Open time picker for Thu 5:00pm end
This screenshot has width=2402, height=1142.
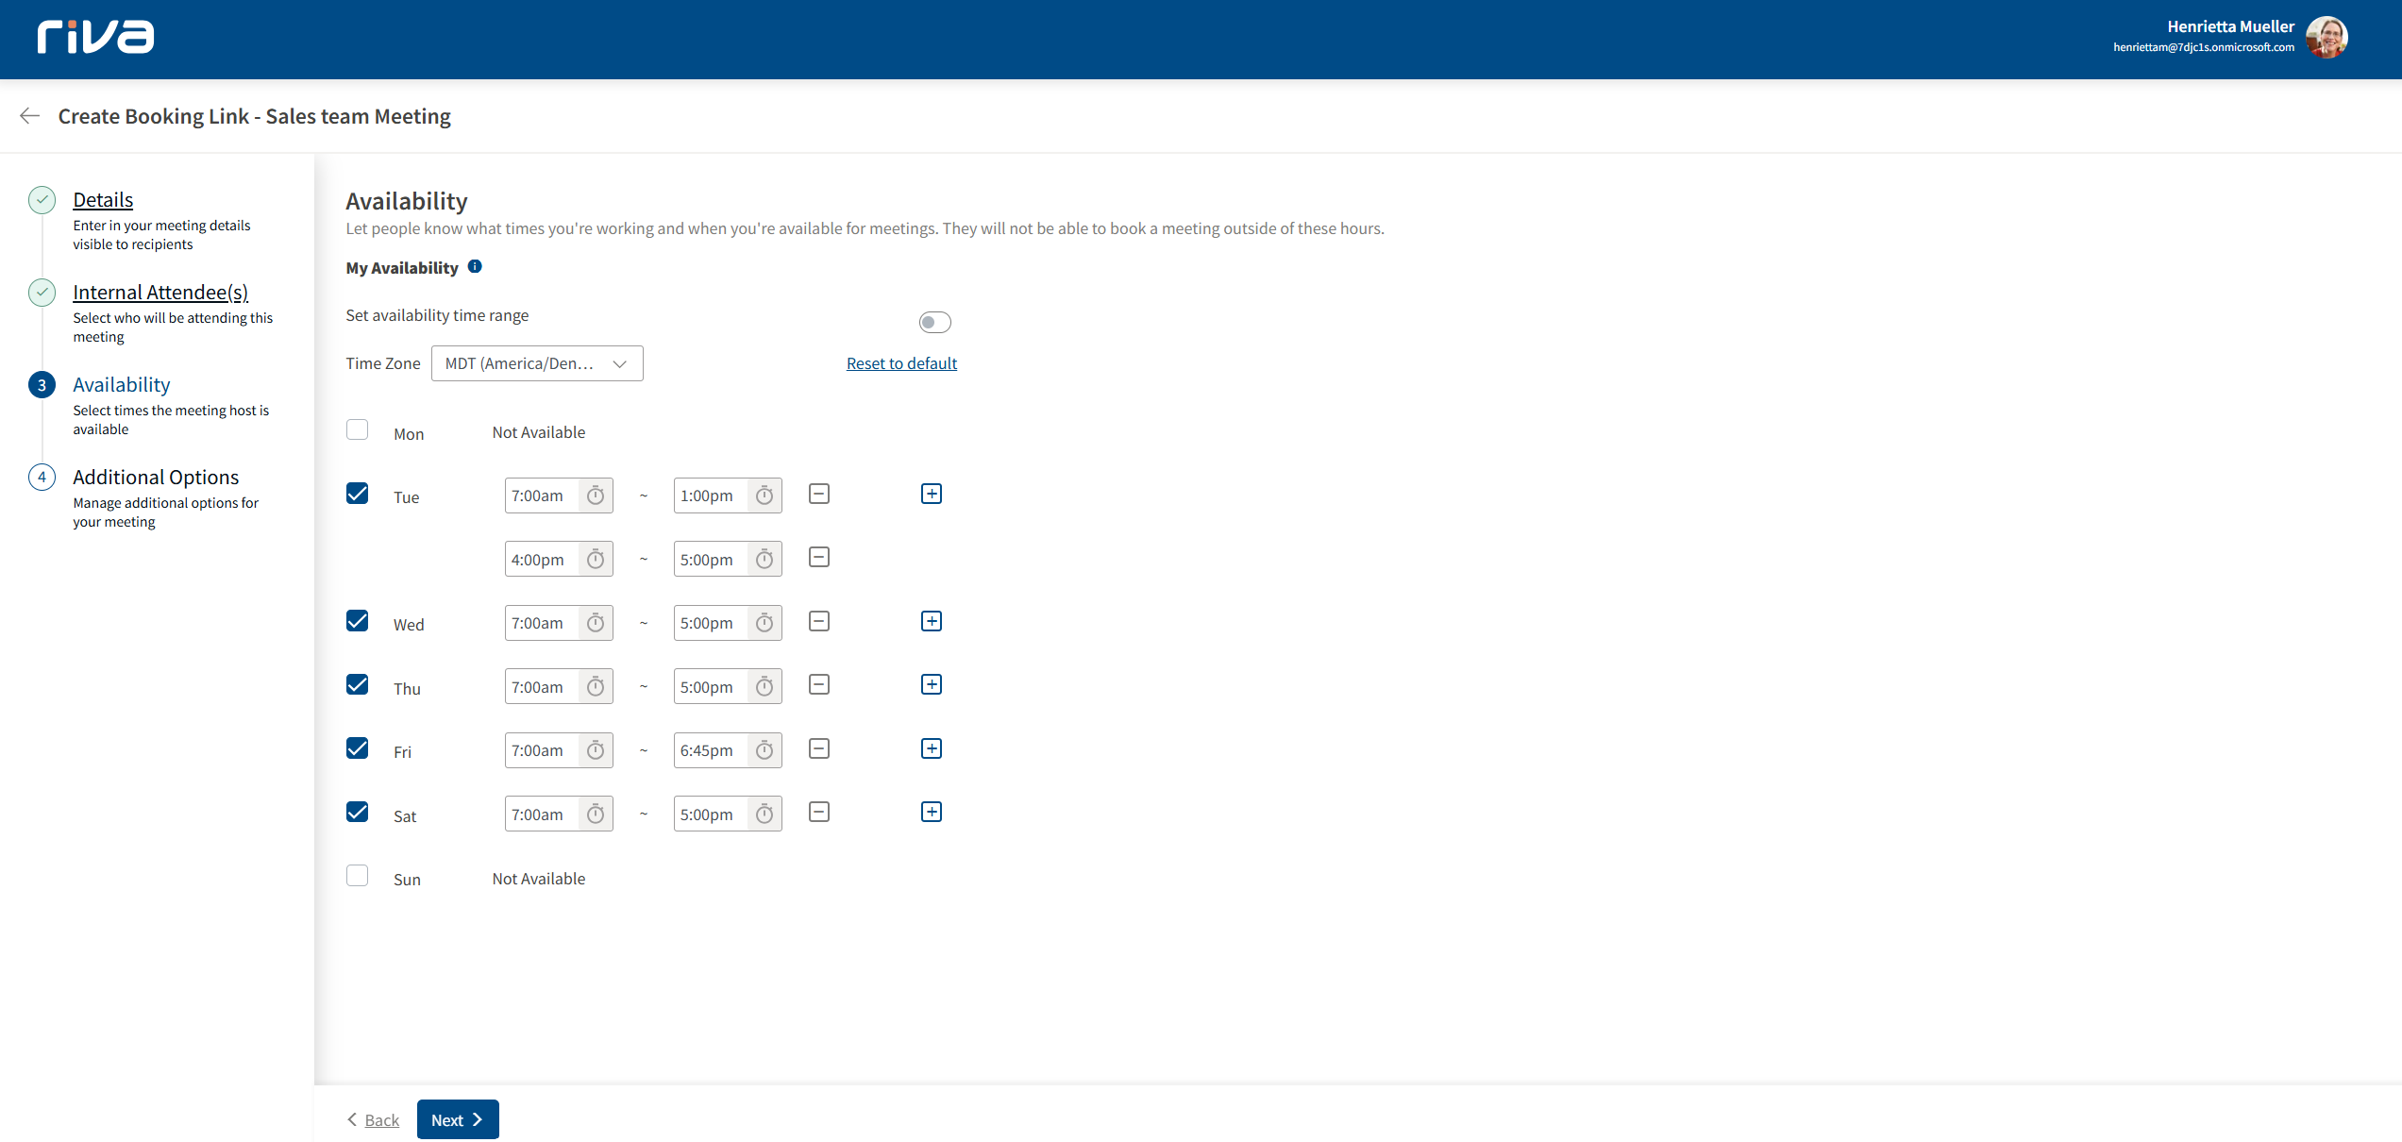tap(764, 687)
